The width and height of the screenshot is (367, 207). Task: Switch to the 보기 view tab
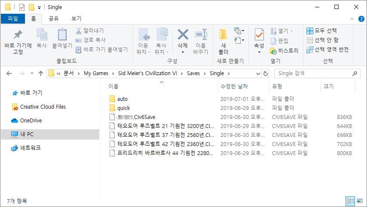pyautogui.click(x=76, y=19)
